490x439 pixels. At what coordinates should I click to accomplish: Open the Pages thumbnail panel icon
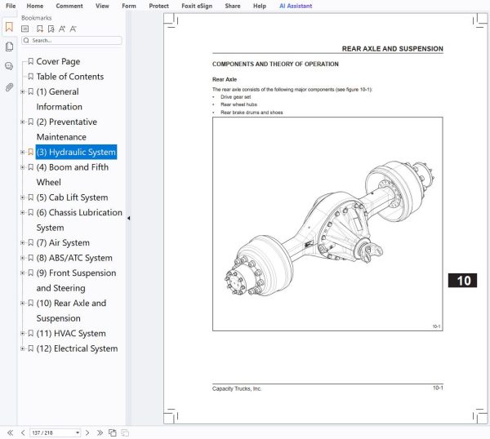(9, 47)
